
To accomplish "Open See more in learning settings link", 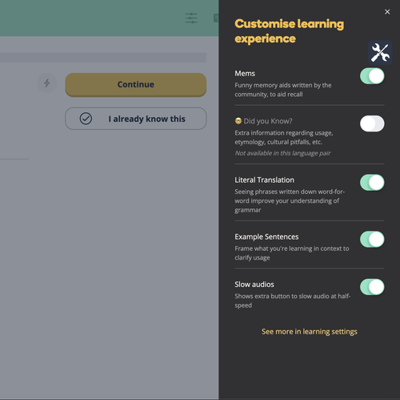I will (310, 332).
